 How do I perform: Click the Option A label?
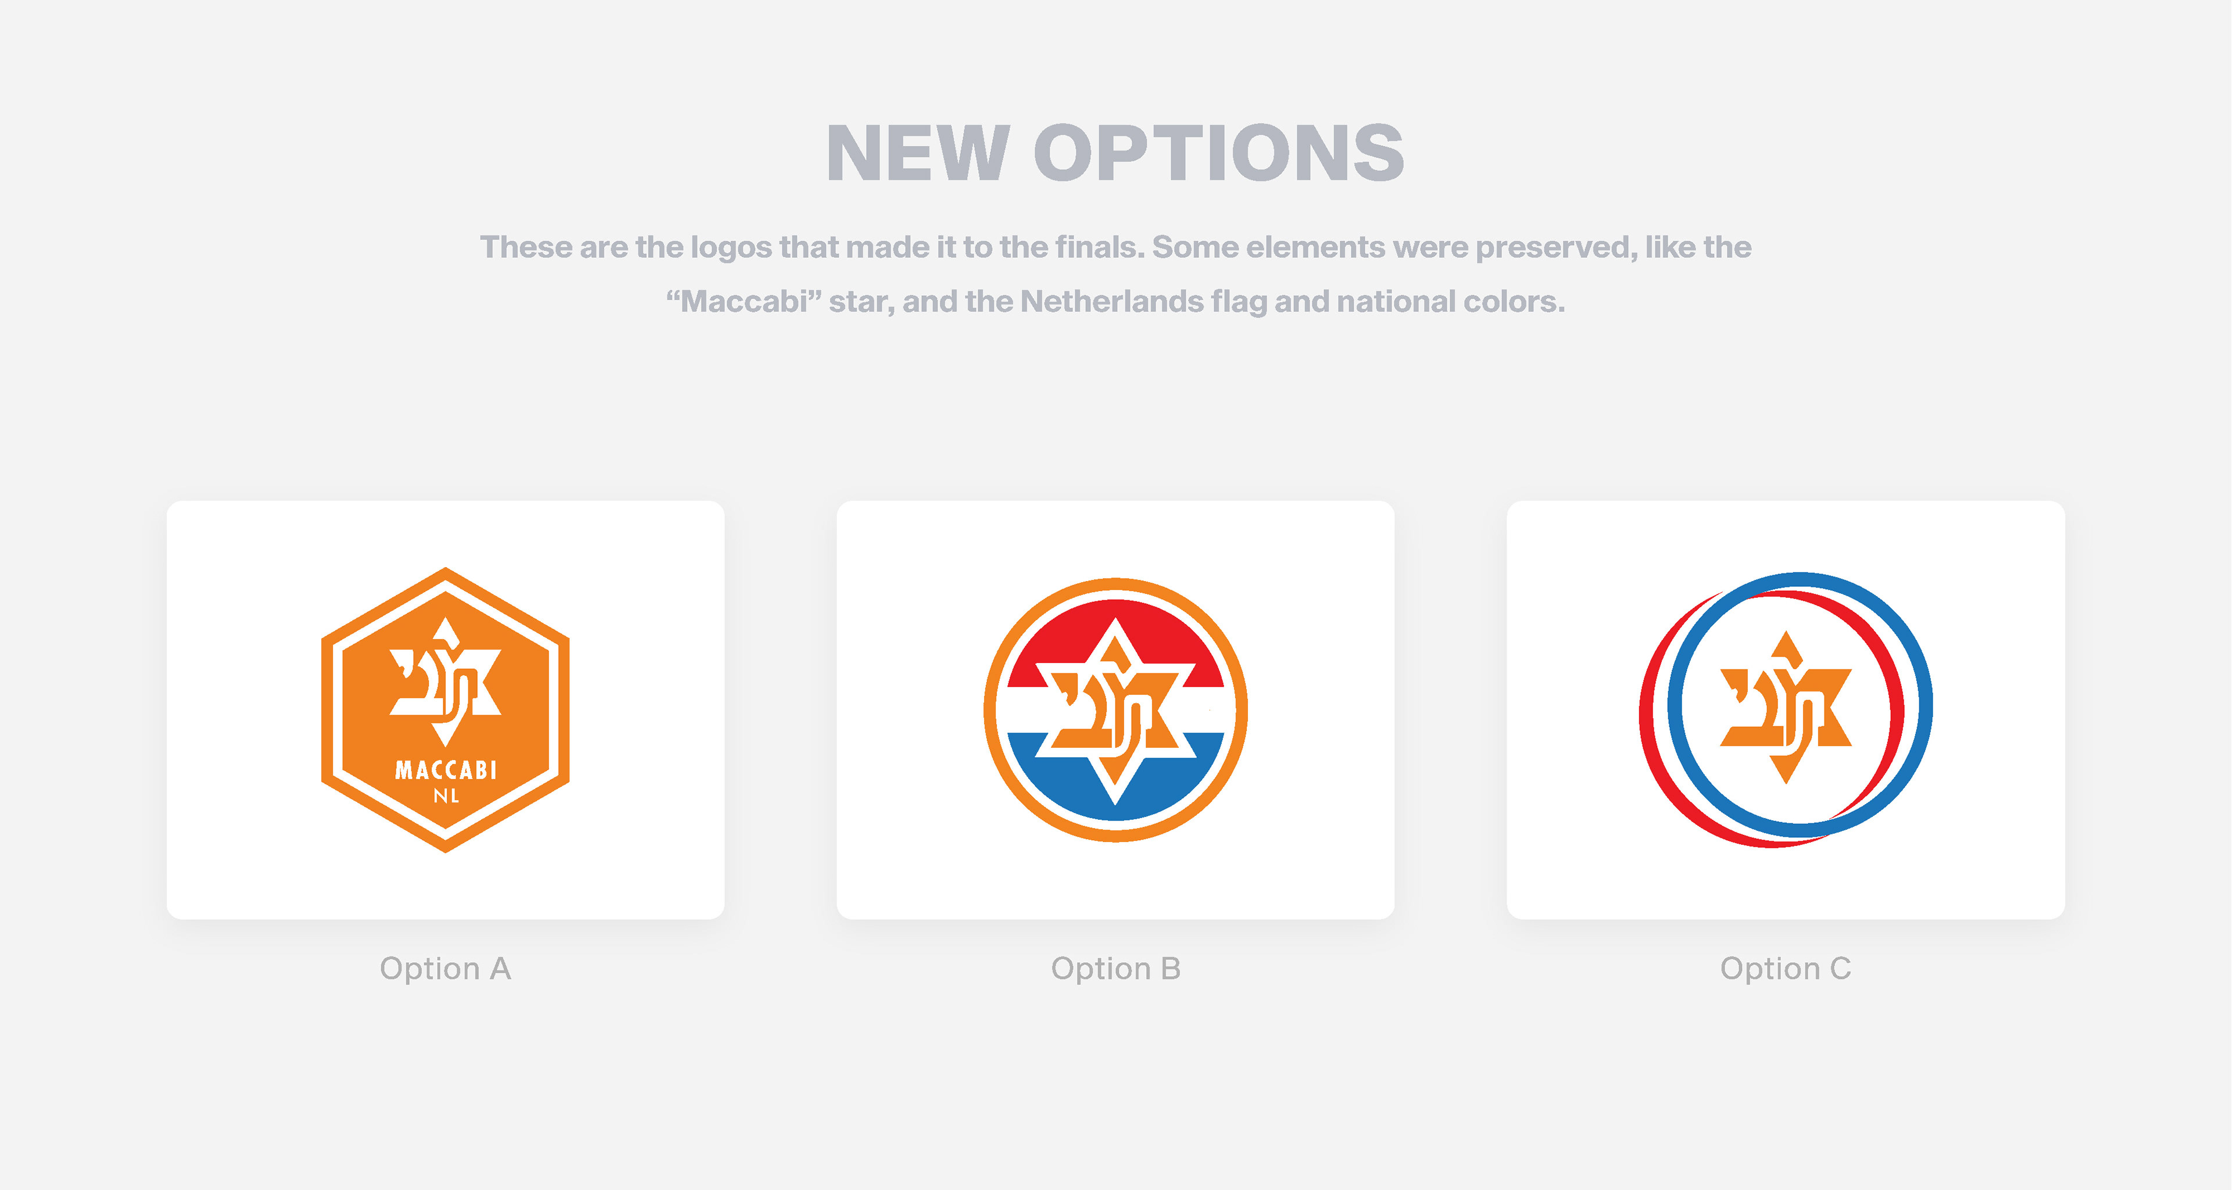tap(445, 968)
